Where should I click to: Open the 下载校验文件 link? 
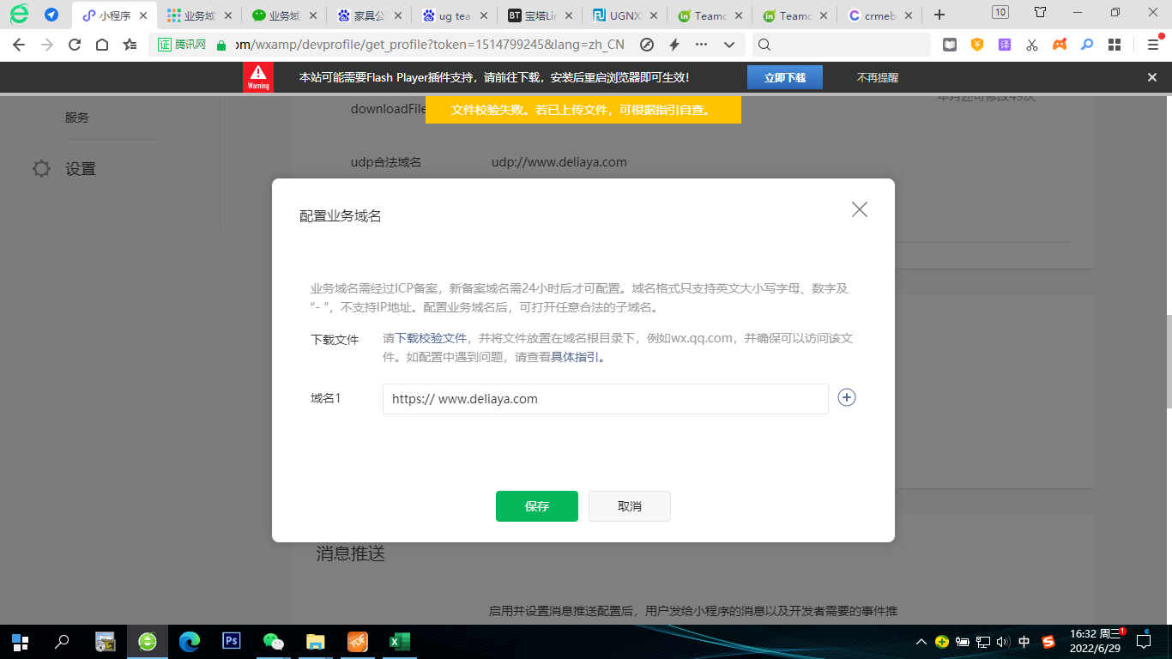click(430, 338)
